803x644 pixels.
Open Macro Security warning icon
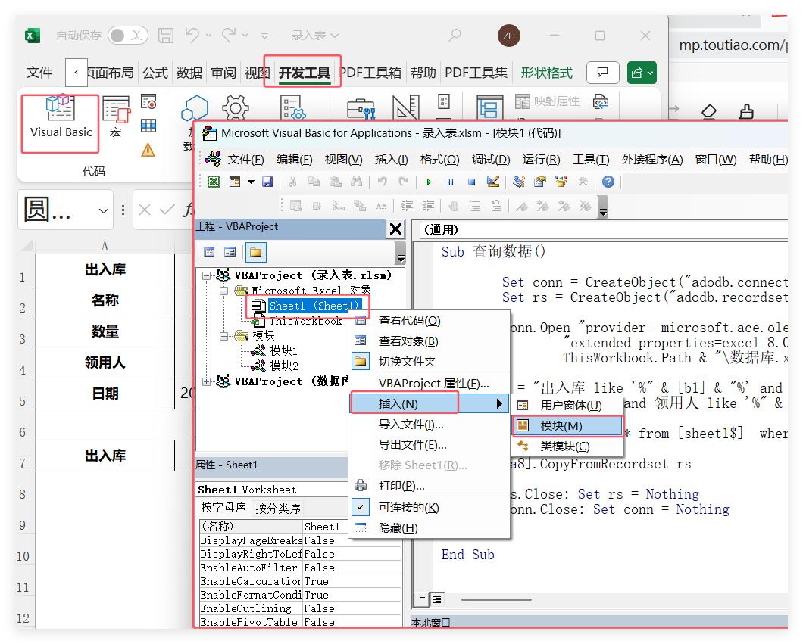pos(148,150)
